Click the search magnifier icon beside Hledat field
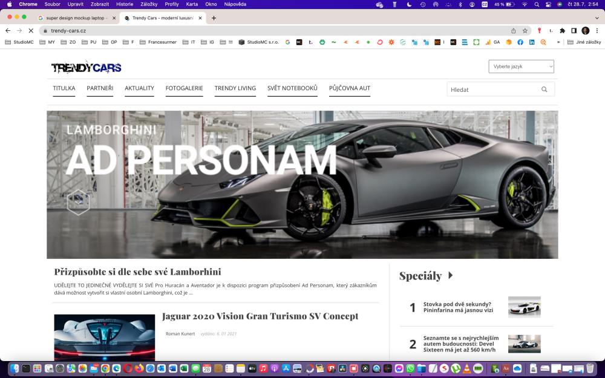 [x=544, y=89]
